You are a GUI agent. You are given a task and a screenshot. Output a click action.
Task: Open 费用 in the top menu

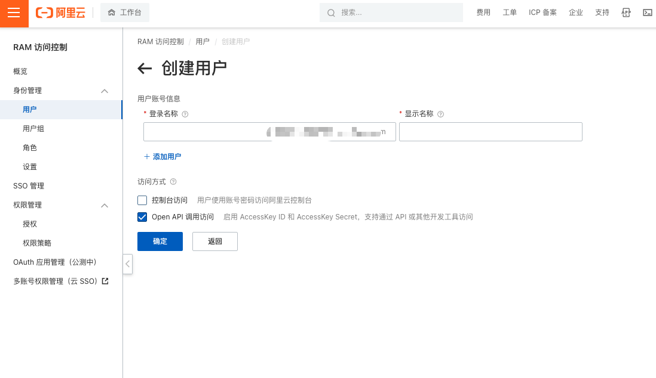pyautogui.click(x=483, y=13)
